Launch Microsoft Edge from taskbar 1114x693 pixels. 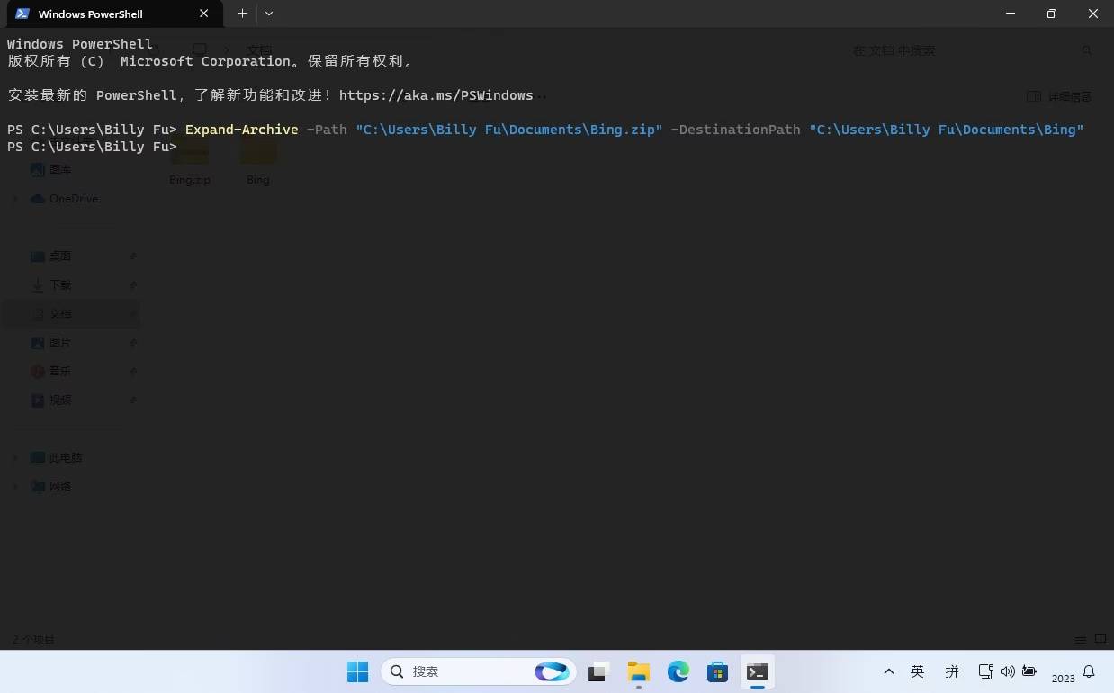678,671
